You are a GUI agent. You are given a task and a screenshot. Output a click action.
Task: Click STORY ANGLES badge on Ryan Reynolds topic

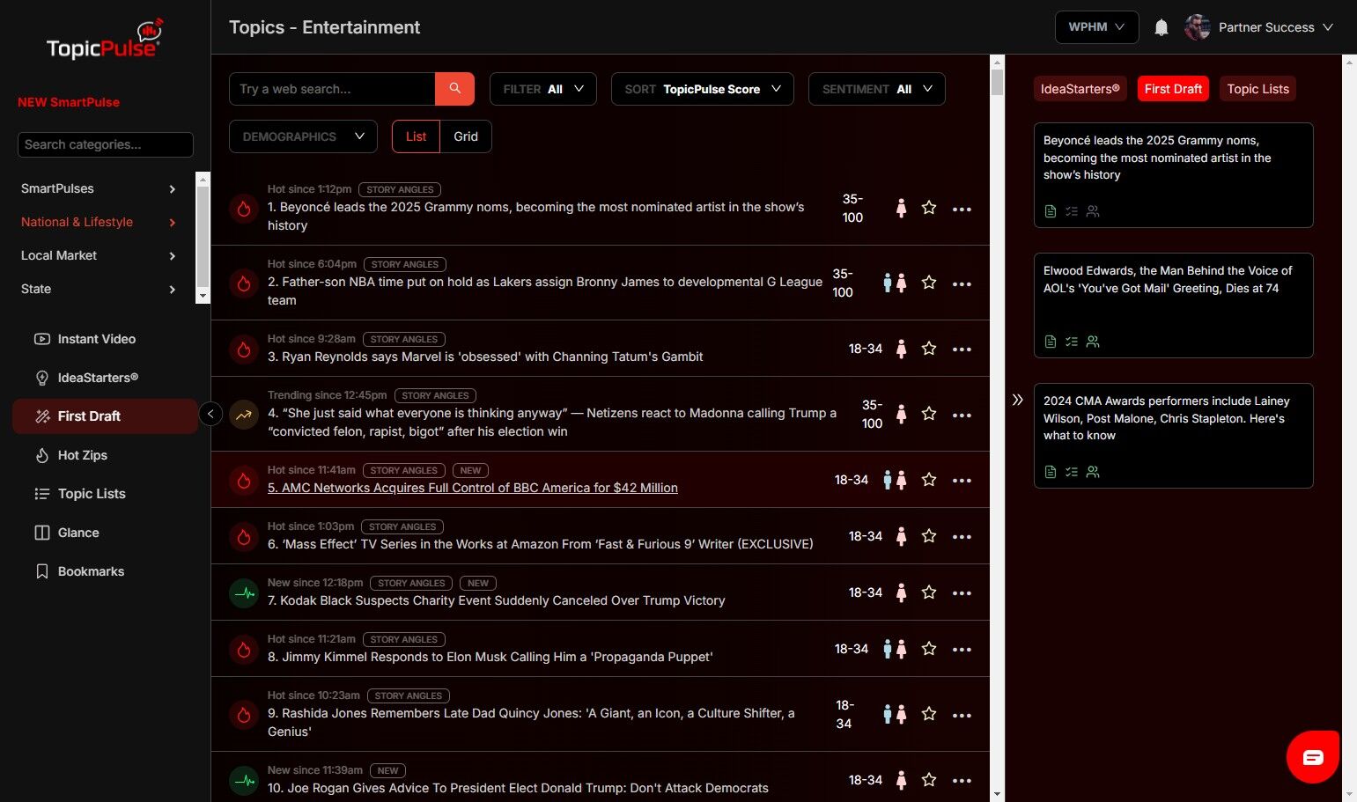404,339
